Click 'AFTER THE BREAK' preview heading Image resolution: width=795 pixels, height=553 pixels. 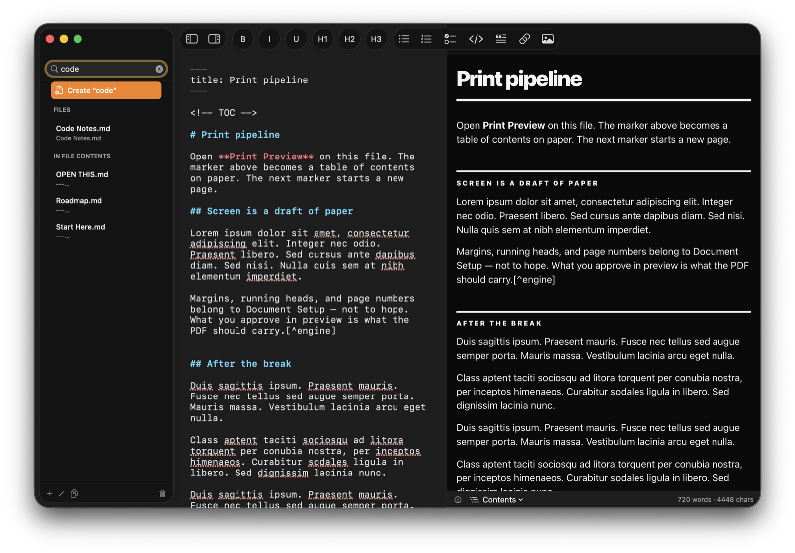coord(499,323)
